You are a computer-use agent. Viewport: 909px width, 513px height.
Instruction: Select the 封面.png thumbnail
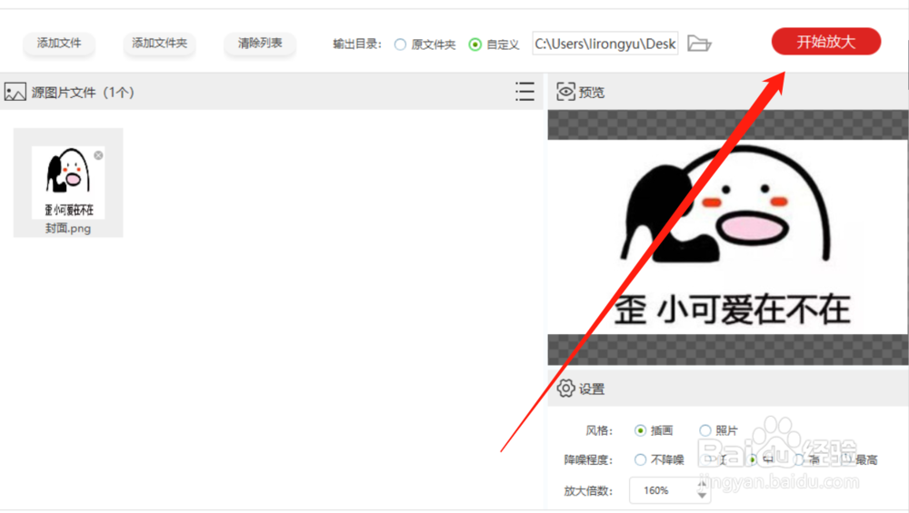(x=68, y=183)
